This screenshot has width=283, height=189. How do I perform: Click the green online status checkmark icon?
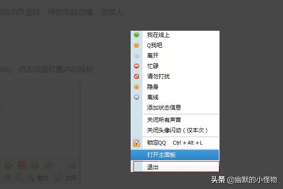136,34
